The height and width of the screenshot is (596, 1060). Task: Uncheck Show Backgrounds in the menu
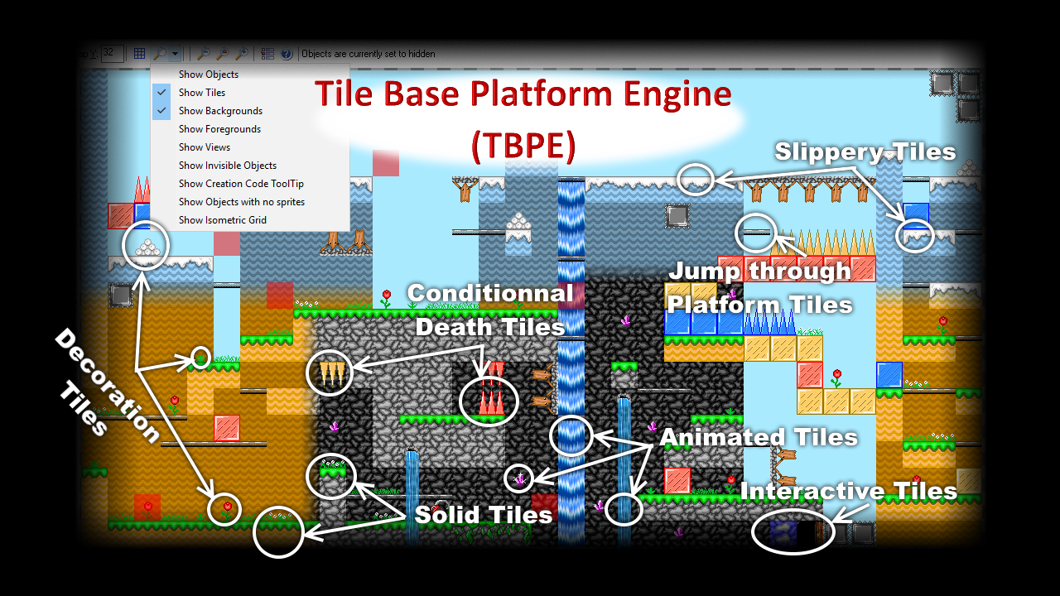coord(250,111)
